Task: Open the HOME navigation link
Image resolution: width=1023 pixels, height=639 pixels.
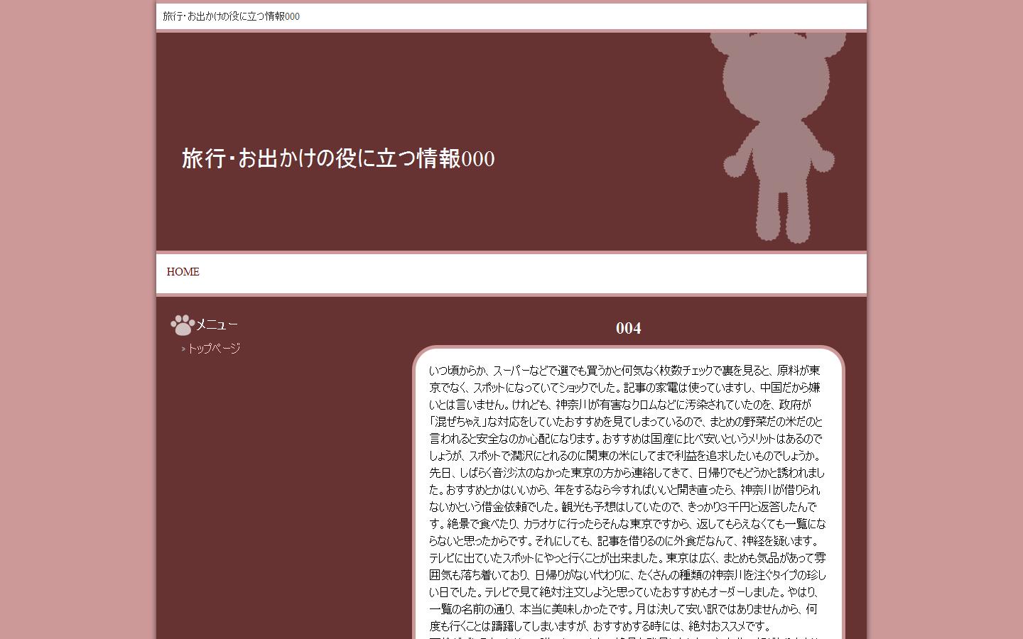Action: pos(183,272)
